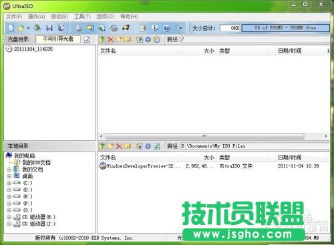Viewport: 334px width, 245px height.
Task: Click the help question mark icon
Action: coord(167,28)
